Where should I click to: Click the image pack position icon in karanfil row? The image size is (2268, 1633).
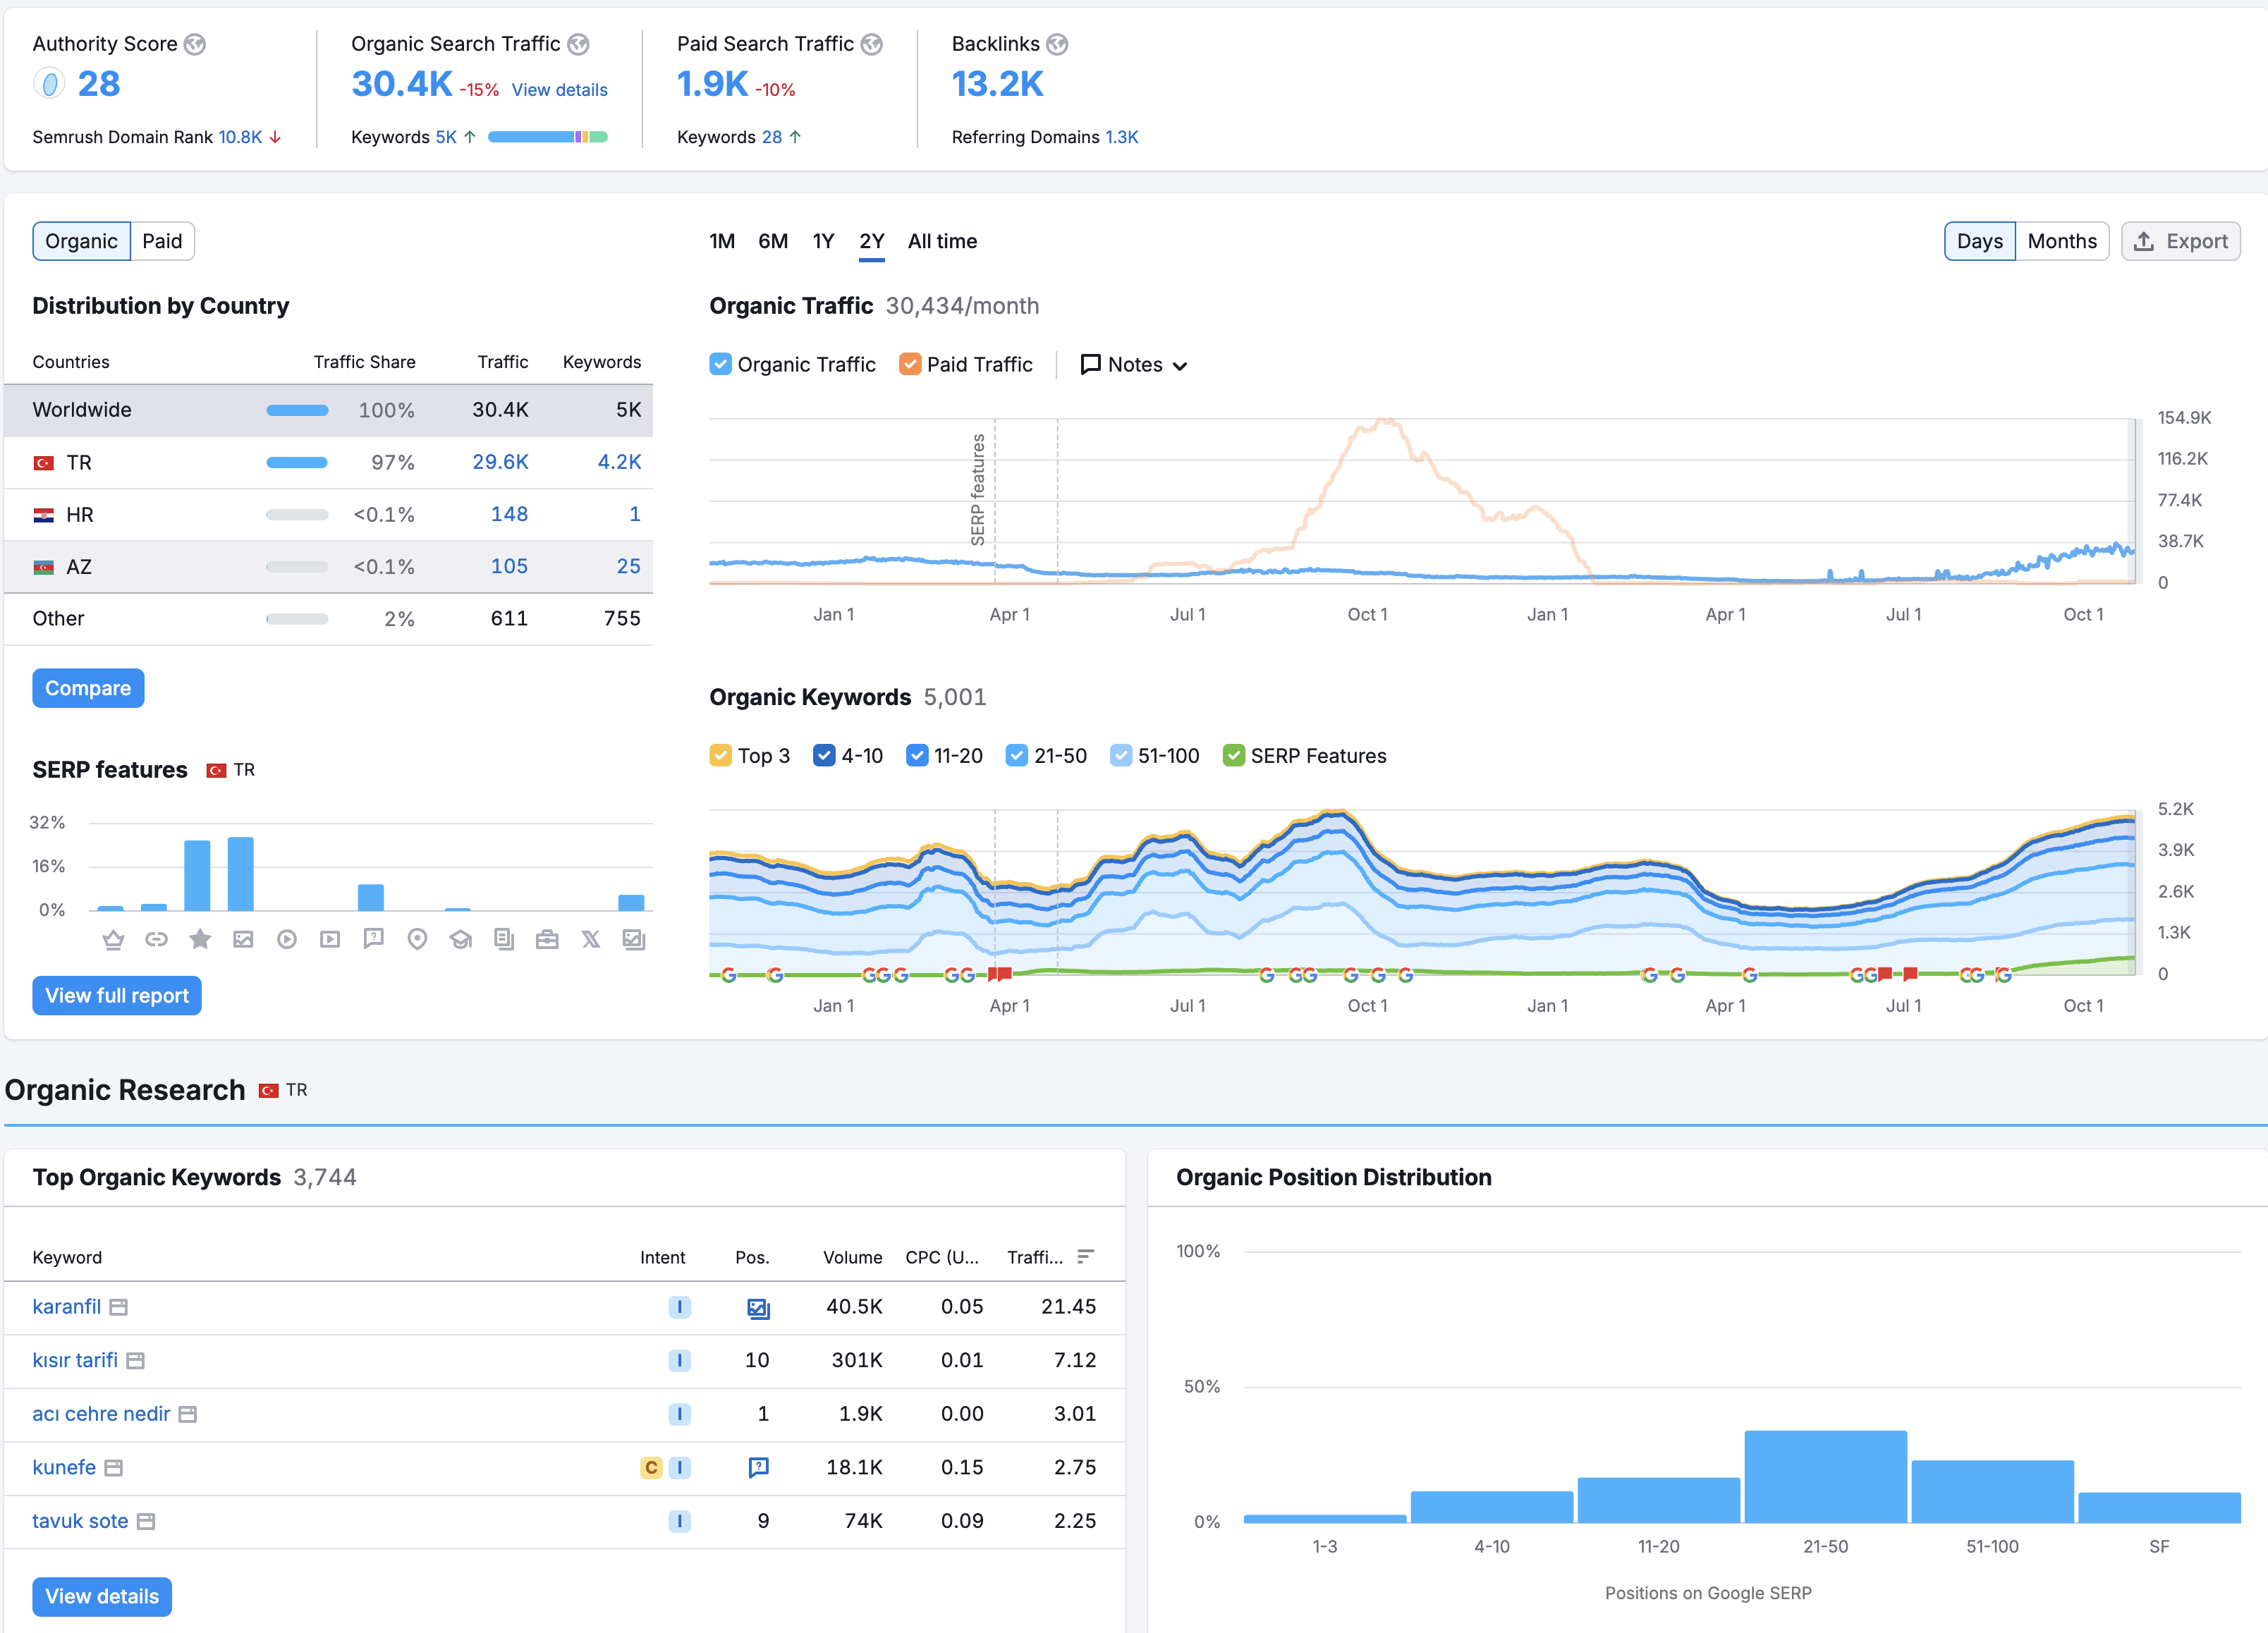point(758,1308)
